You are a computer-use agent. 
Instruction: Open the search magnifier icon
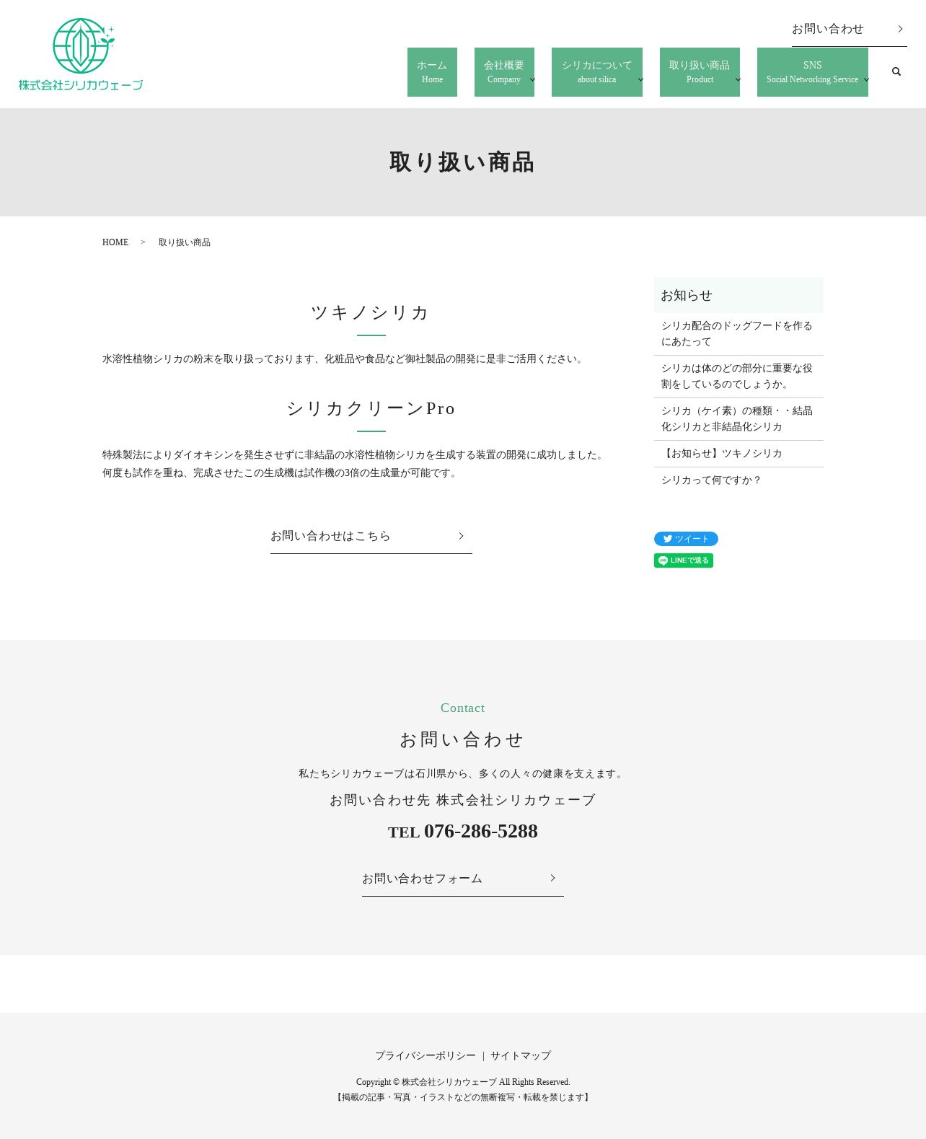point(896,71)
